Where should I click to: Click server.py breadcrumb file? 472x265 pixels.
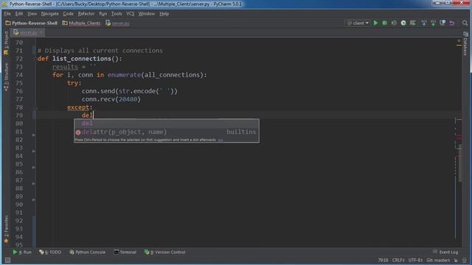point(118,23)
